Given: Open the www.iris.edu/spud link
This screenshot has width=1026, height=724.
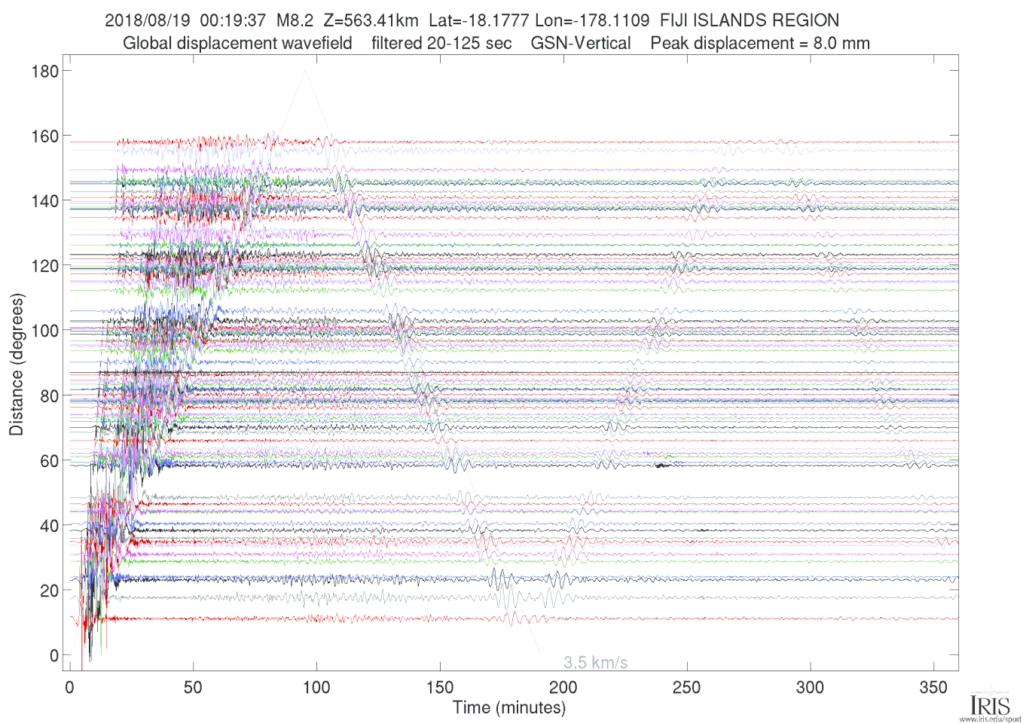Looking at the screenshot, I should pyautogui.click(x=990, y=719).
